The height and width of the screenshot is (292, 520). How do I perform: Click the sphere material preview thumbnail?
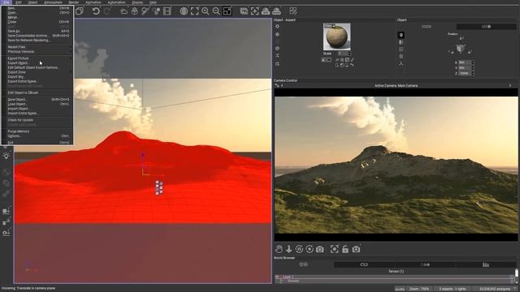coord(336,36)
